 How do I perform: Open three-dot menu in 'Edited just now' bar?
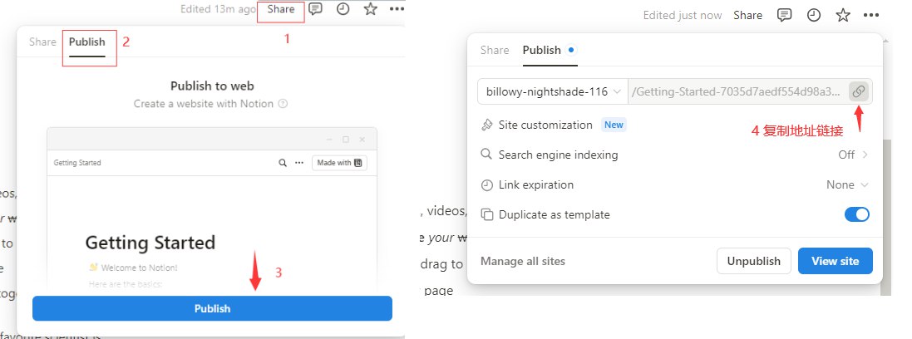870,16
